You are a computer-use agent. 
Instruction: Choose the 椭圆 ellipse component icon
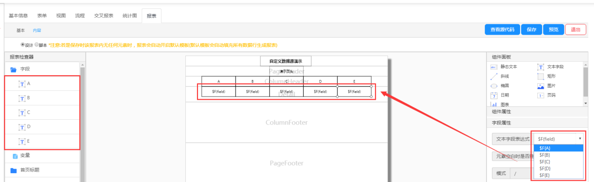tap(493, 86)
